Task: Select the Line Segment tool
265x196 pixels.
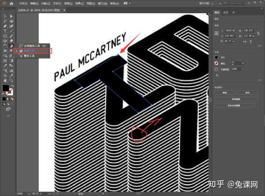Action: coord(11,31)
